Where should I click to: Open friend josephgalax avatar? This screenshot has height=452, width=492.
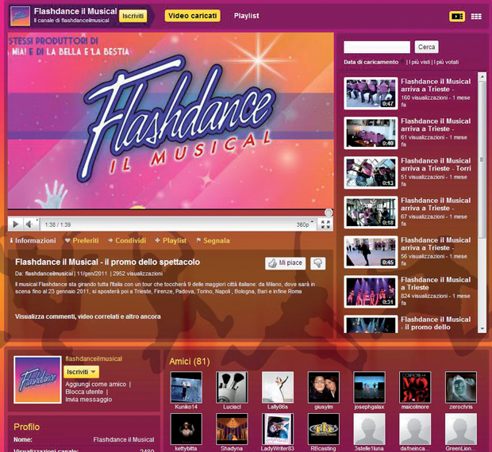(x=369, y=388)
